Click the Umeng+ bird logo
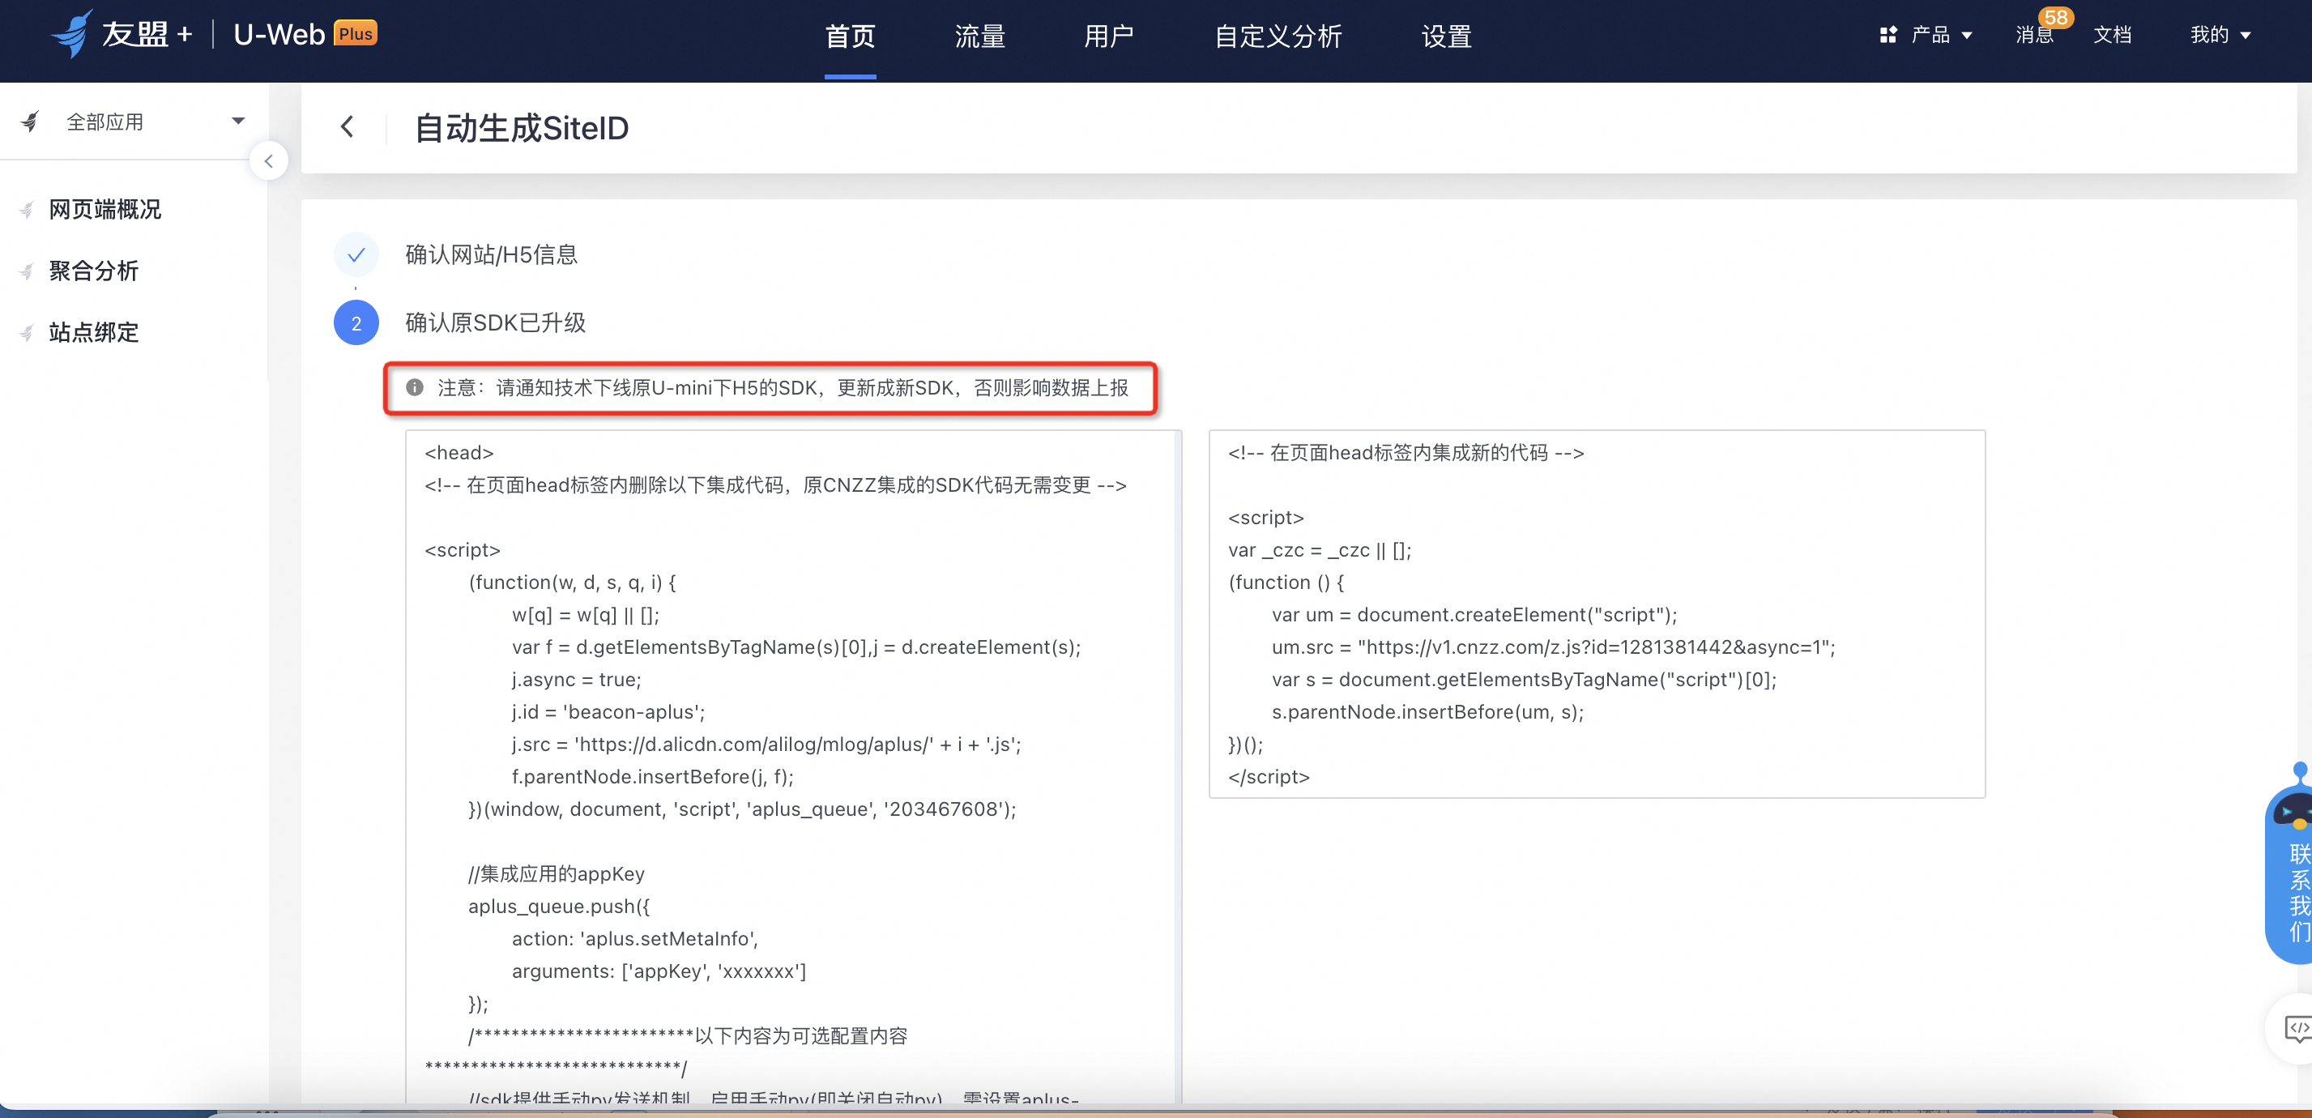This screenshot has width=2312, height=1118. (72, 33)
